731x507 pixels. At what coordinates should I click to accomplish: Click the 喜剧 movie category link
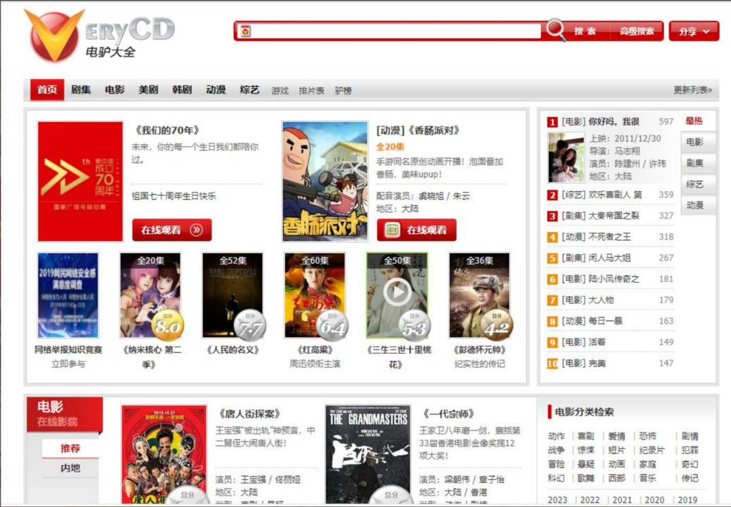pos(585,437)
